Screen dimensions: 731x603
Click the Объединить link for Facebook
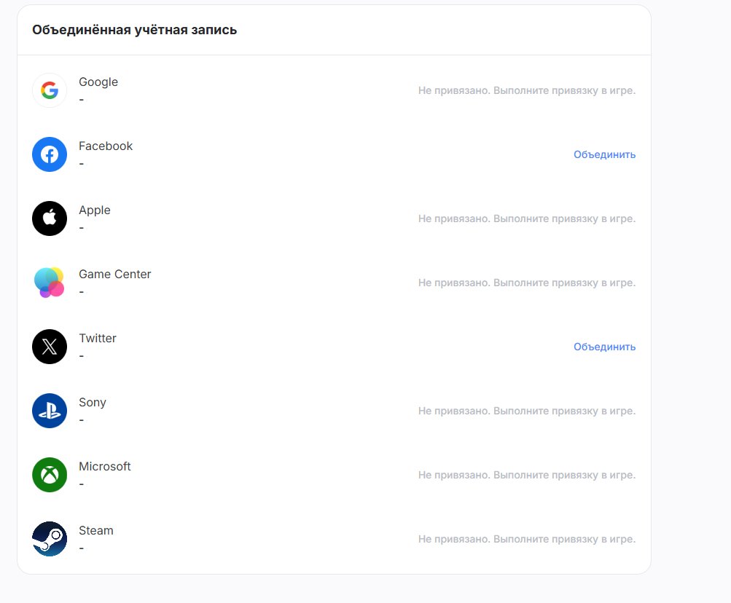coord(604,154)
